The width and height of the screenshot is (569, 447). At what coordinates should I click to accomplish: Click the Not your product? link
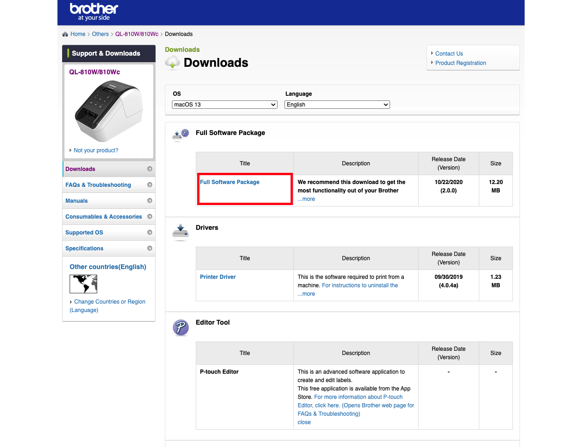click(96, 150)
